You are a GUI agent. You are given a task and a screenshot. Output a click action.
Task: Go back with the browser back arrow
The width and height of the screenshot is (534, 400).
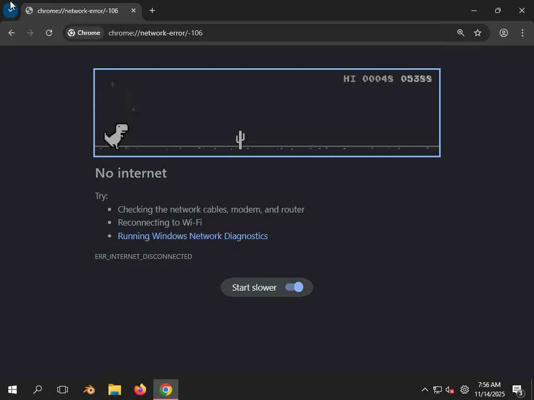click(11, 33)
